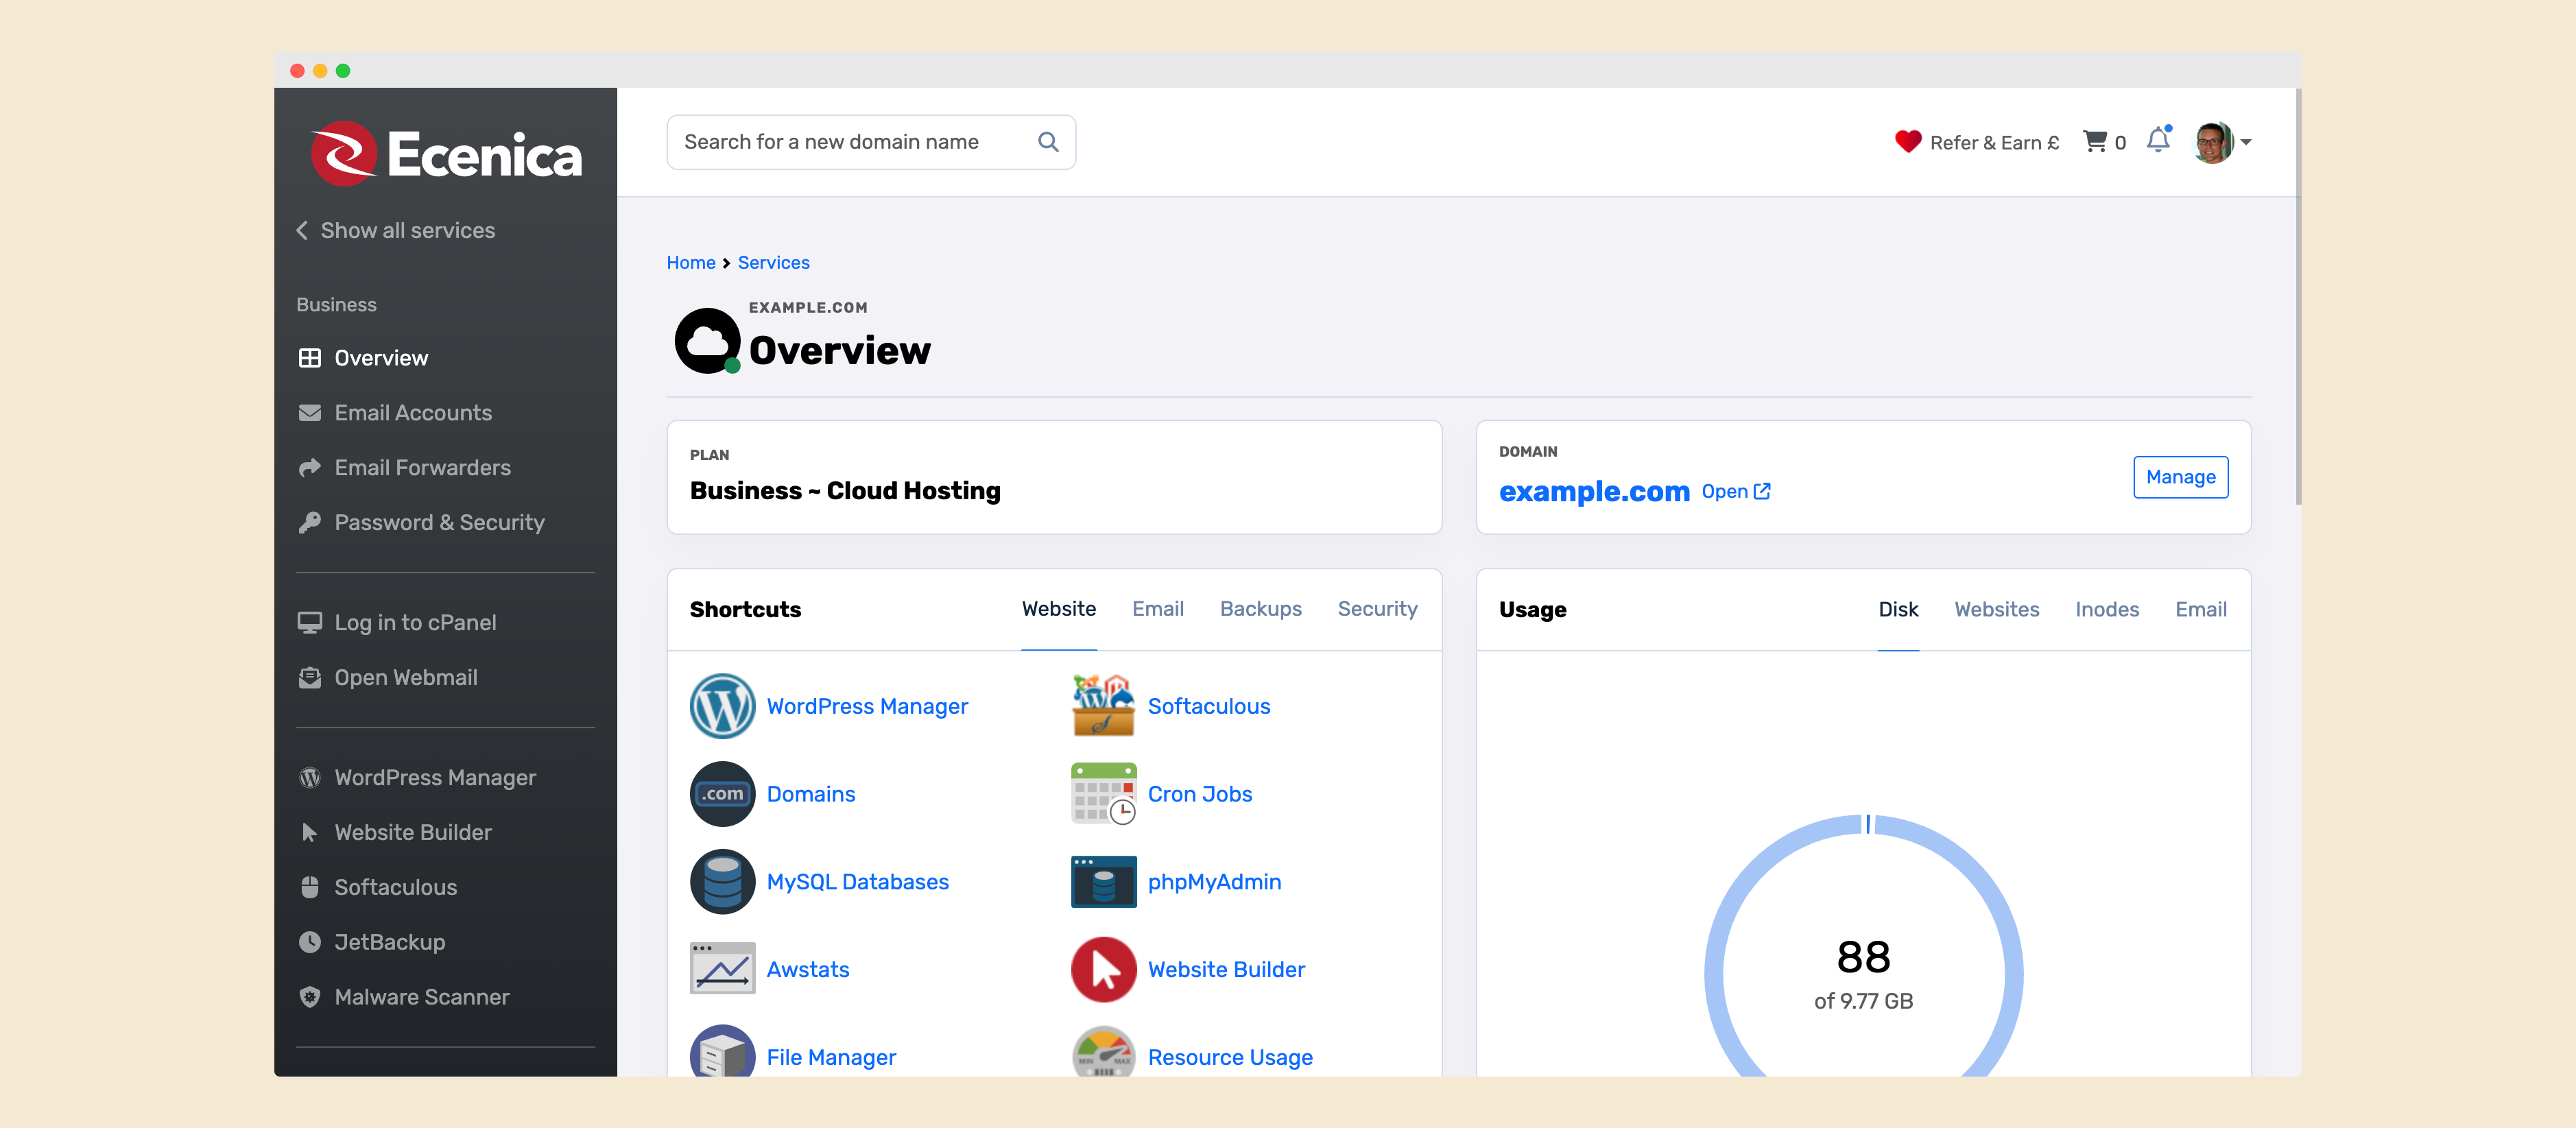The width and height of the screenshot is (2576, 1128).
Task: Switch Shortcuts to the Security tab
Action: click(x=1377, y=609)
